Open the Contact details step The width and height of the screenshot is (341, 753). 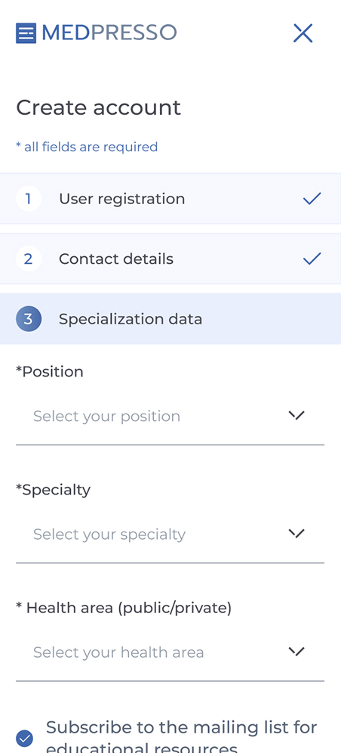click(x=170, y=259)
